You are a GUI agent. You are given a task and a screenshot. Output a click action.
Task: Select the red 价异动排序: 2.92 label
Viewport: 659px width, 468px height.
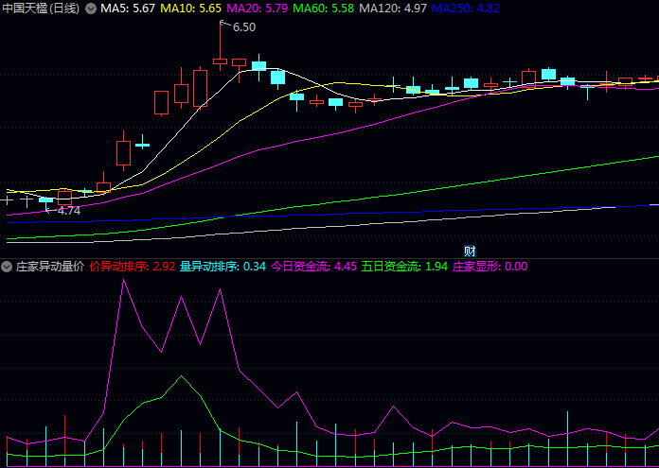point(133,267)
